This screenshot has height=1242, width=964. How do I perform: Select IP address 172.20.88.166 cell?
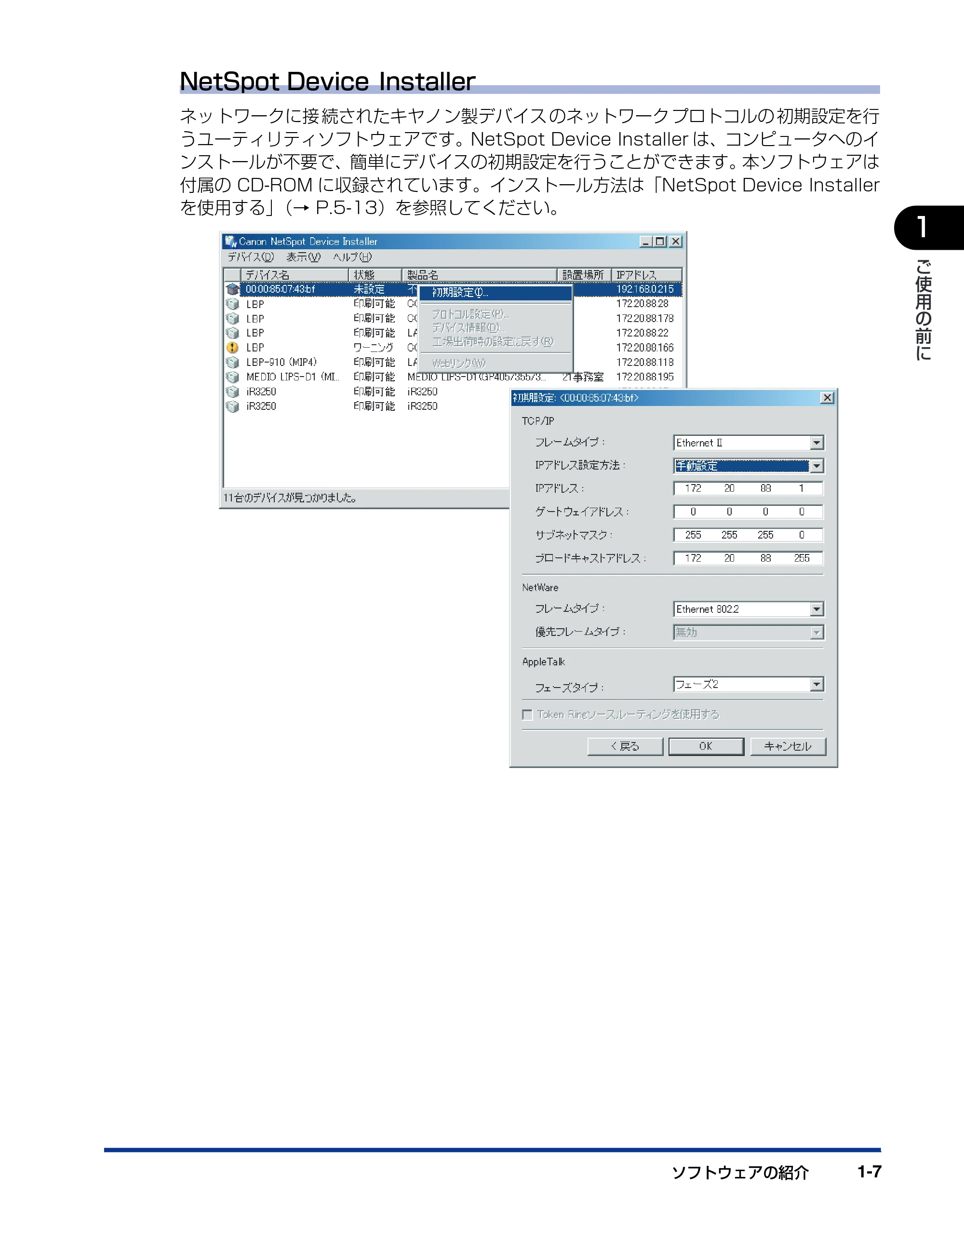pyautogui.click(x=644, y=348)
